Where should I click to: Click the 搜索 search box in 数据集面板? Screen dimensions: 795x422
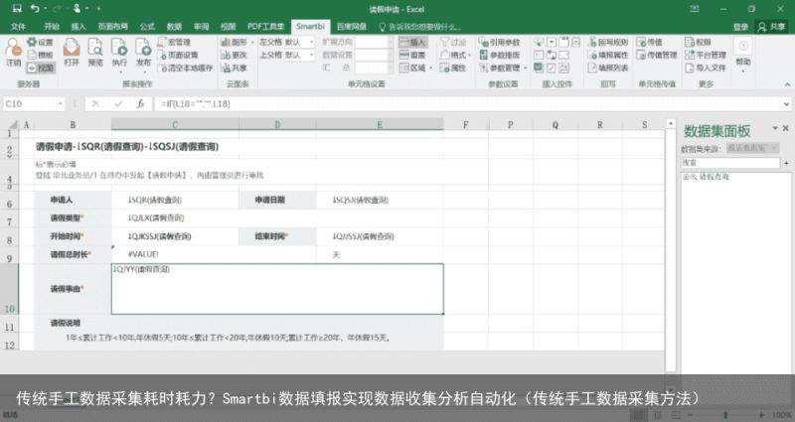tap(729, 163)
